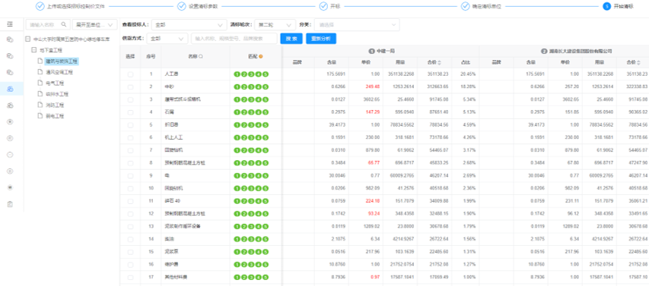Click the check icon of step 设置清标参数

(x=181, y=6)
